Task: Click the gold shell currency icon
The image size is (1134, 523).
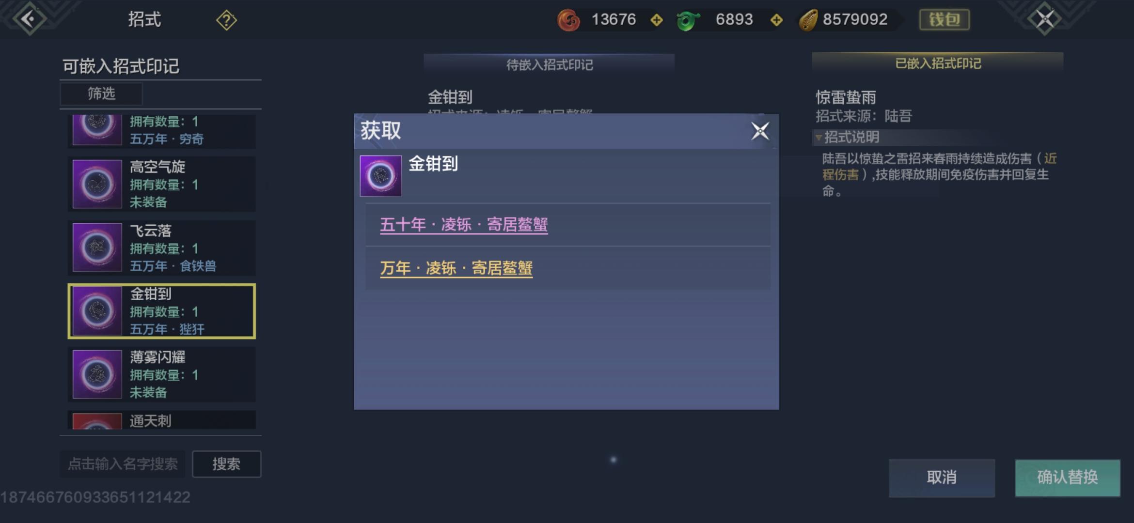Action: pos(808,20)
